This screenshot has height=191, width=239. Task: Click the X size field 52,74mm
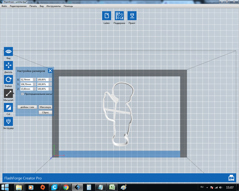(x=27, y=79)
